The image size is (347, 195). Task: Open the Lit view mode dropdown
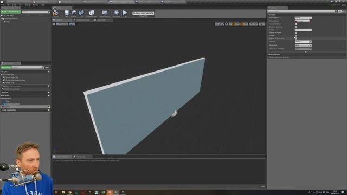[x=72, y=24]
